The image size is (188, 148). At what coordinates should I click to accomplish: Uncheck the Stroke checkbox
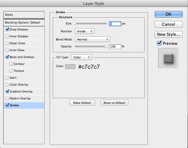click(x=7, y=105)
